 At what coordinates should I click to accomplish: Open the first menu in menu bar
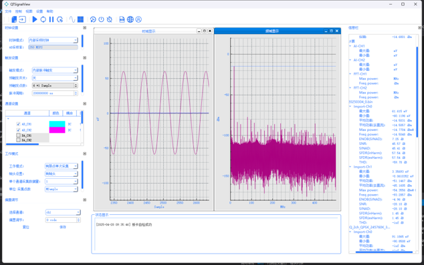[8, 11]
